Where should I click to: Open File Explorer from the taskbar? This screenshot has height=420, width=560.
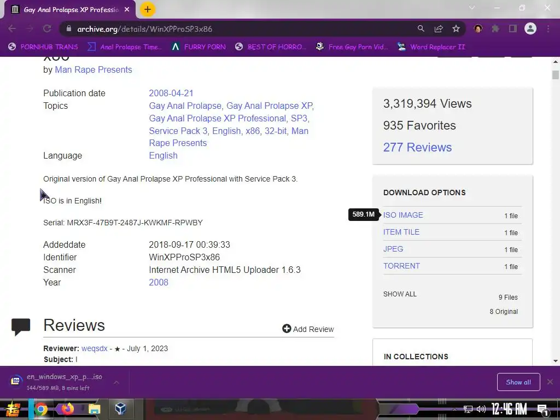(x=94, y=409)
